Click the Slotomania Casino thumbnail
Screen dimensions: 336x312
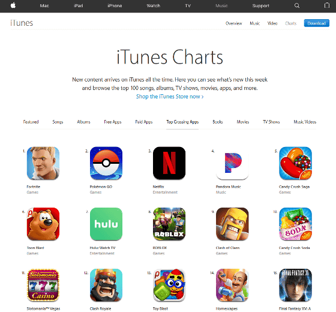(x=43, y=285)
